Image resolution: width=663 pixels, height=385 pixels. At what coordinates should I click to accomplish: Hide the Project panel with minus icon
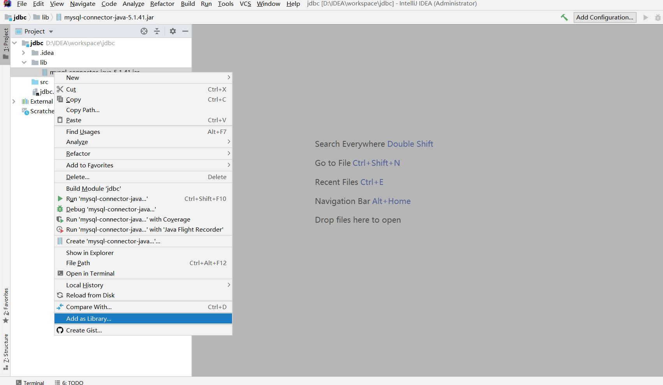tap(185, 31)
